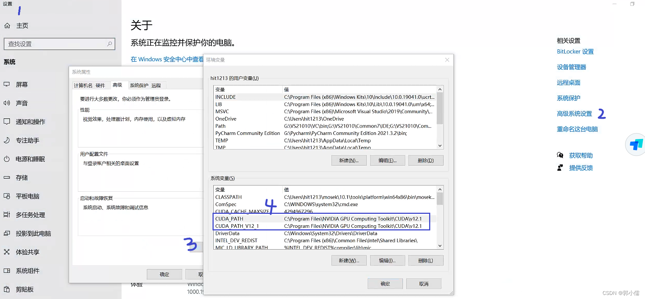This screenshot has width=645, height=299.
Task: Open 系统组件 system components icon
Action: point(7,271)
